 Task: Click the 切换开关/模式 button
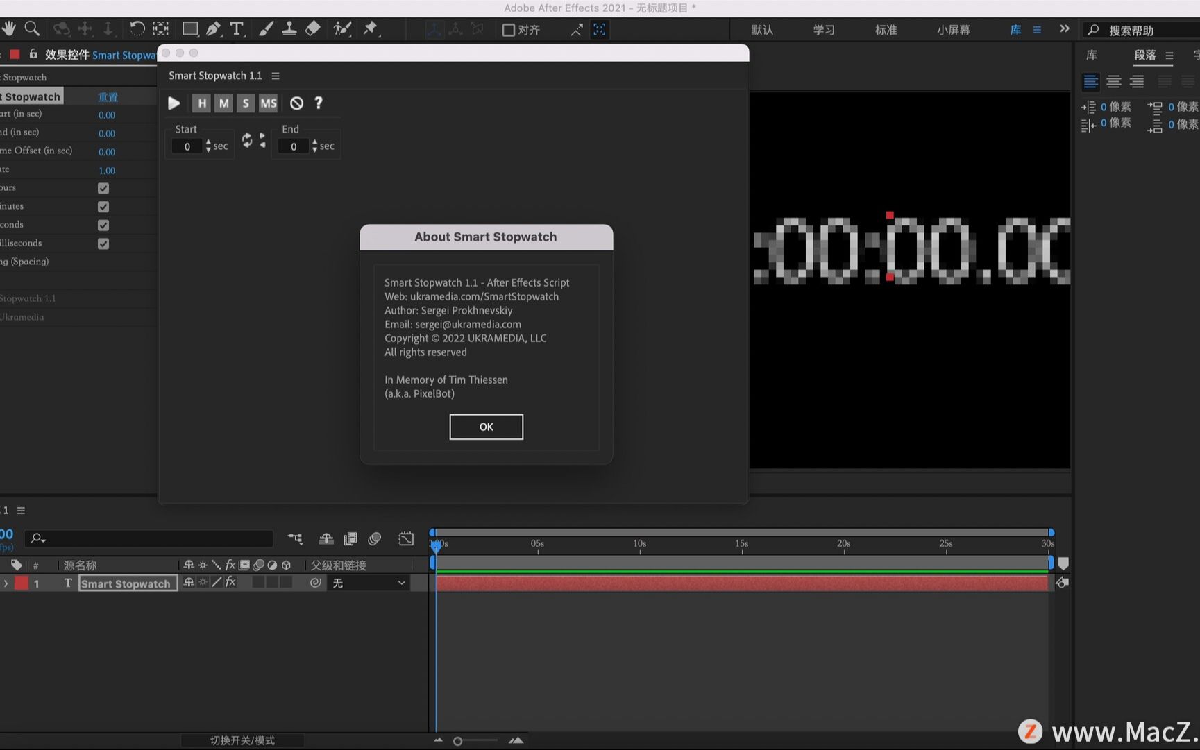tap(242, 740)
